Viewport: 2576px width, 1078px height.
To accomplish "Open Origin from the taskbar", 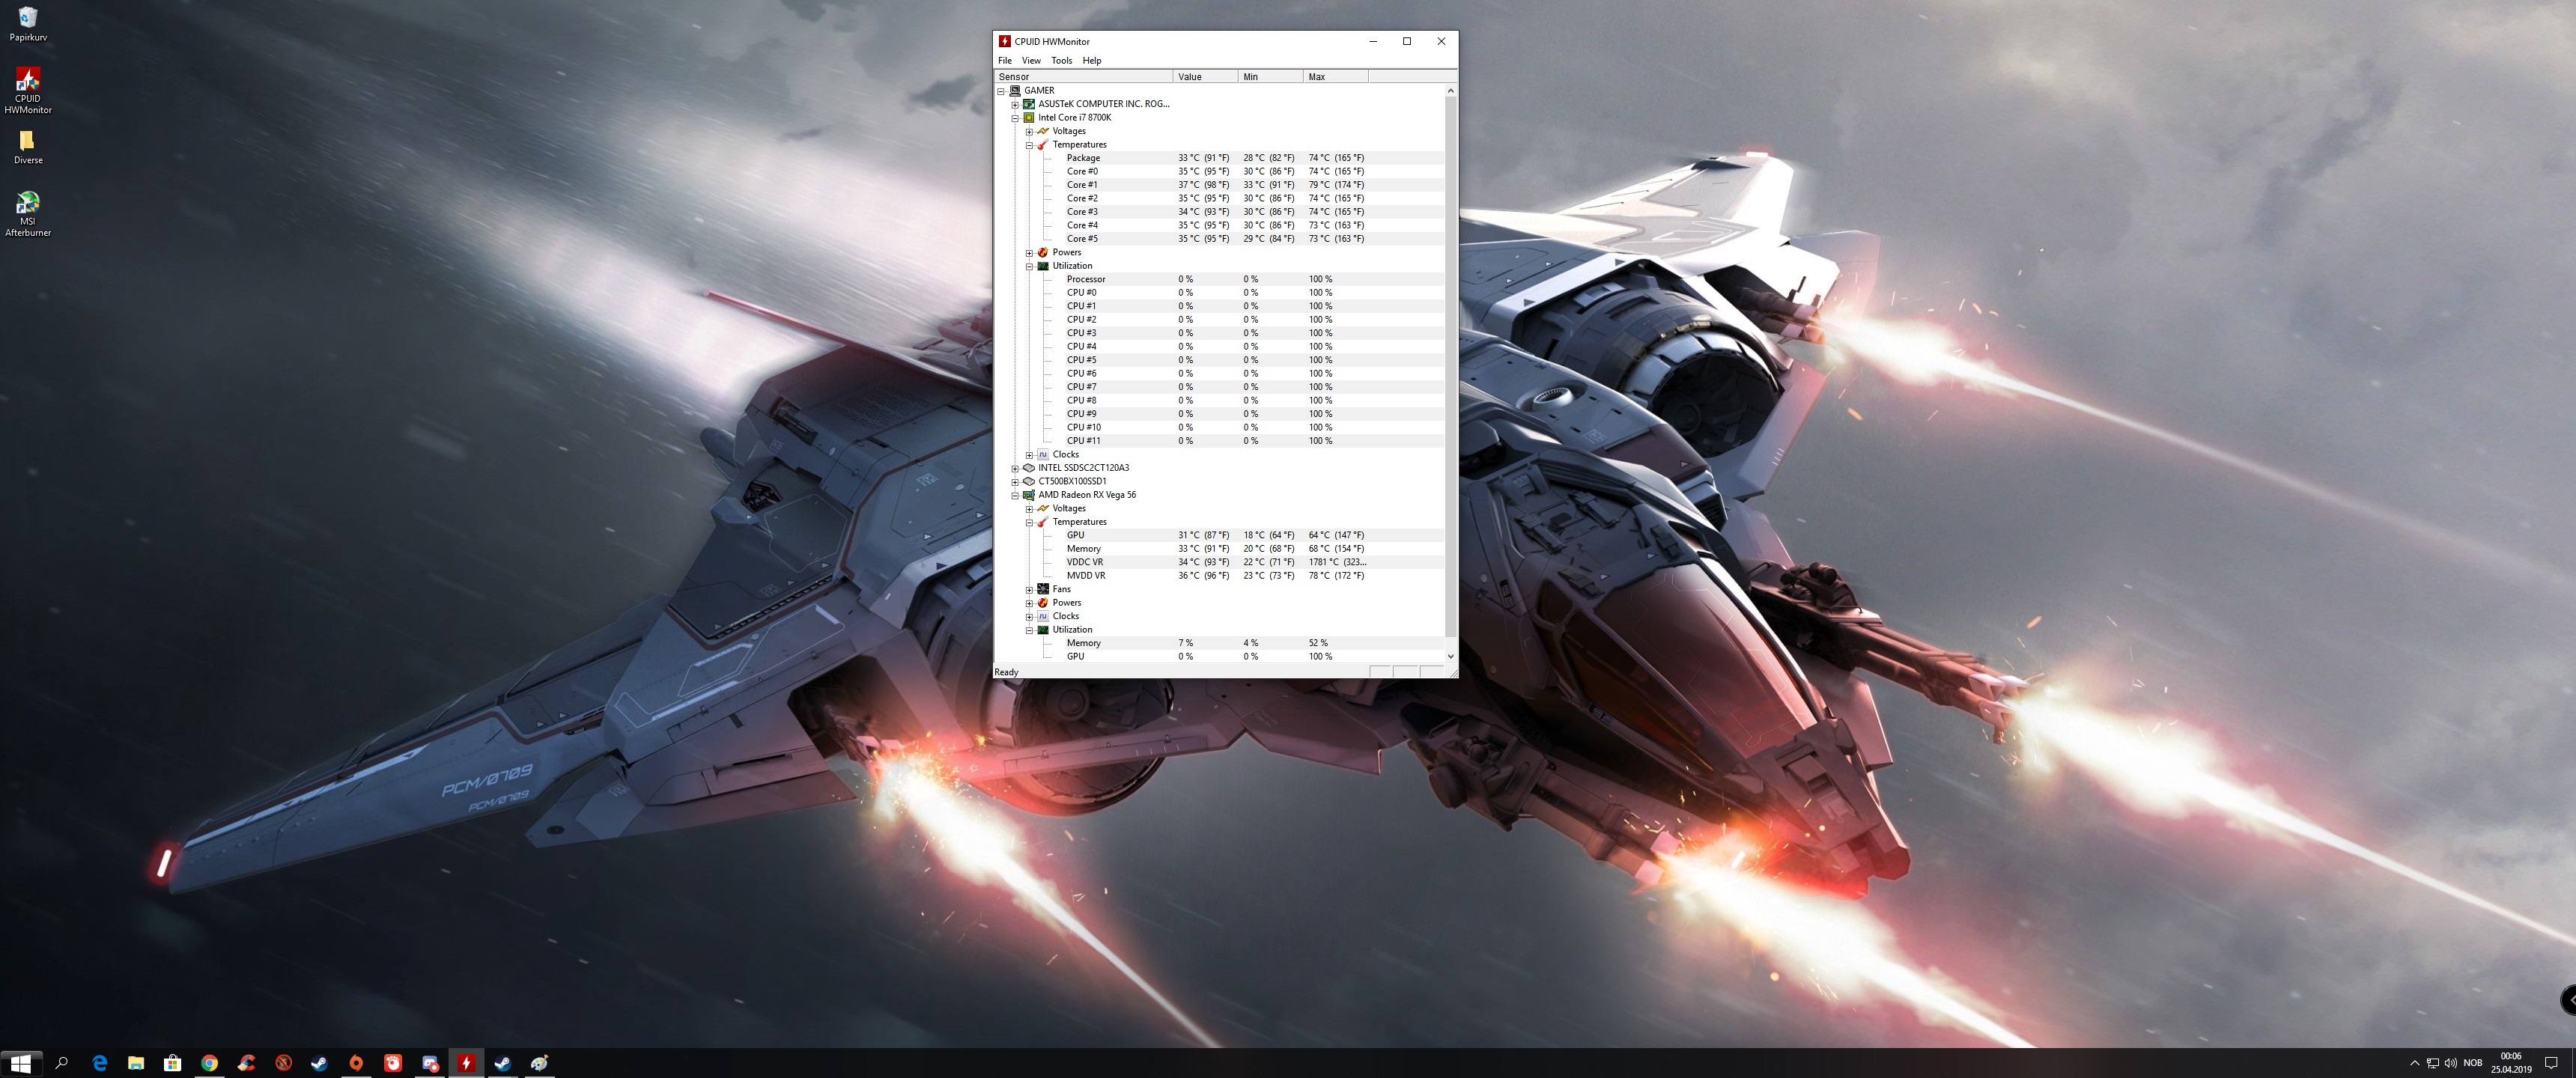I will [x=356, y=1063].
